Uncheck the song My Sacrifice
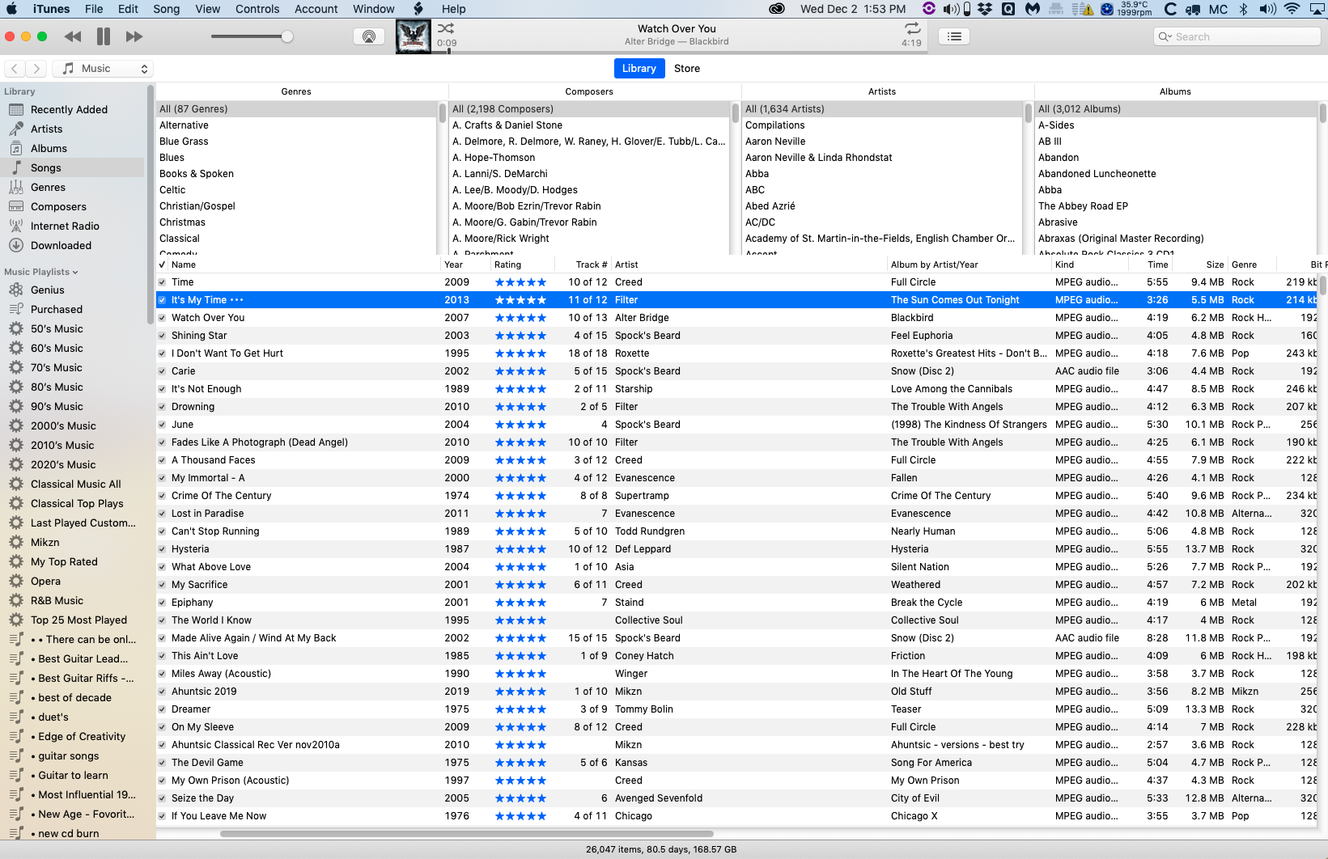Image resolution: width=1328 pixels, height=859 pixels. (162, 585)
